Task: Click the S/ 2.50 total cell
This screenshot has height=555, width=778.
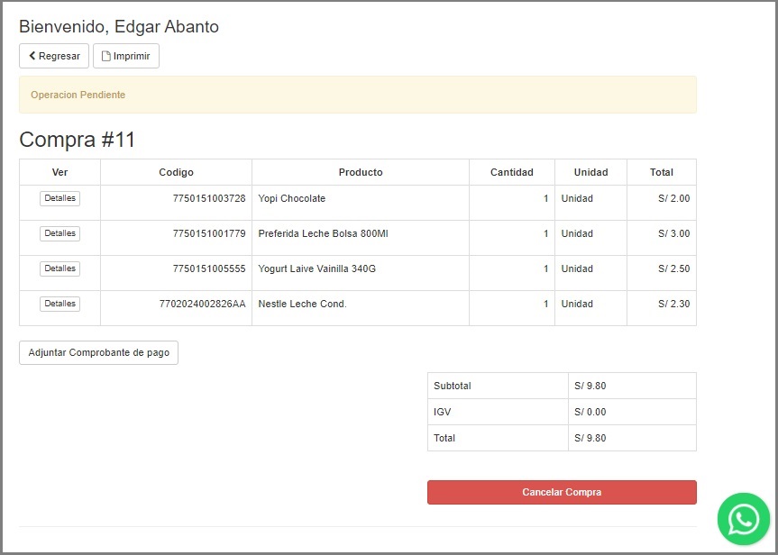Action: [662, 273]
